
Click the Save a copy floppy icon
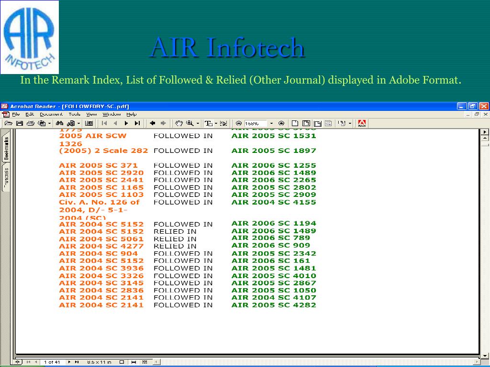click(19, 123)
